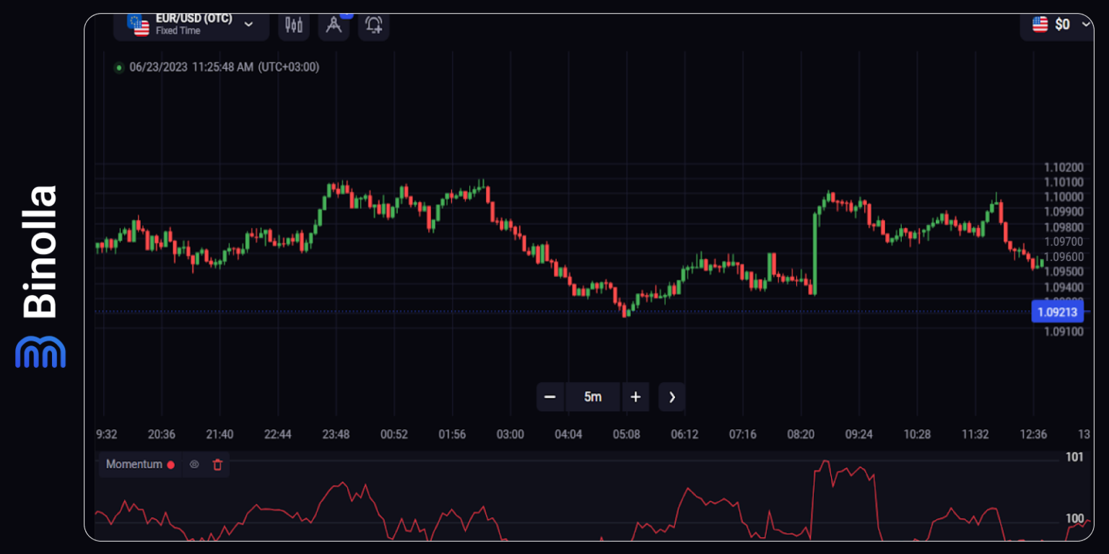Click the minus button to decrease timeframe

tap(549, 397)
